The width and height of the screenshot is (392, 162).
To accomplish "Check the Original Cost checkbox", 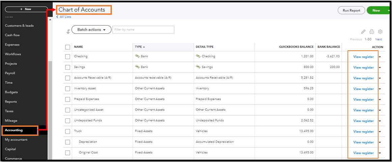I will tap(67, 153).
